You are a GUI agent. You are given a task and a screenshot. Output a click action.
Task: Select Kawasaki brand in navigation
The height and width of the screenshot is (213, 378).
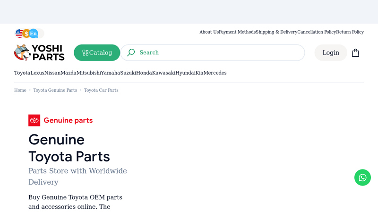pyautogui.click(x=163, y=73)
